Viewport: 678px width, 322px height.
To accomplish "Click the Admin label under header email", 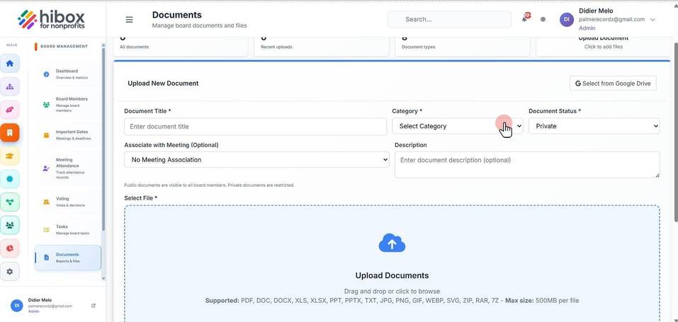I will point(587,28).
